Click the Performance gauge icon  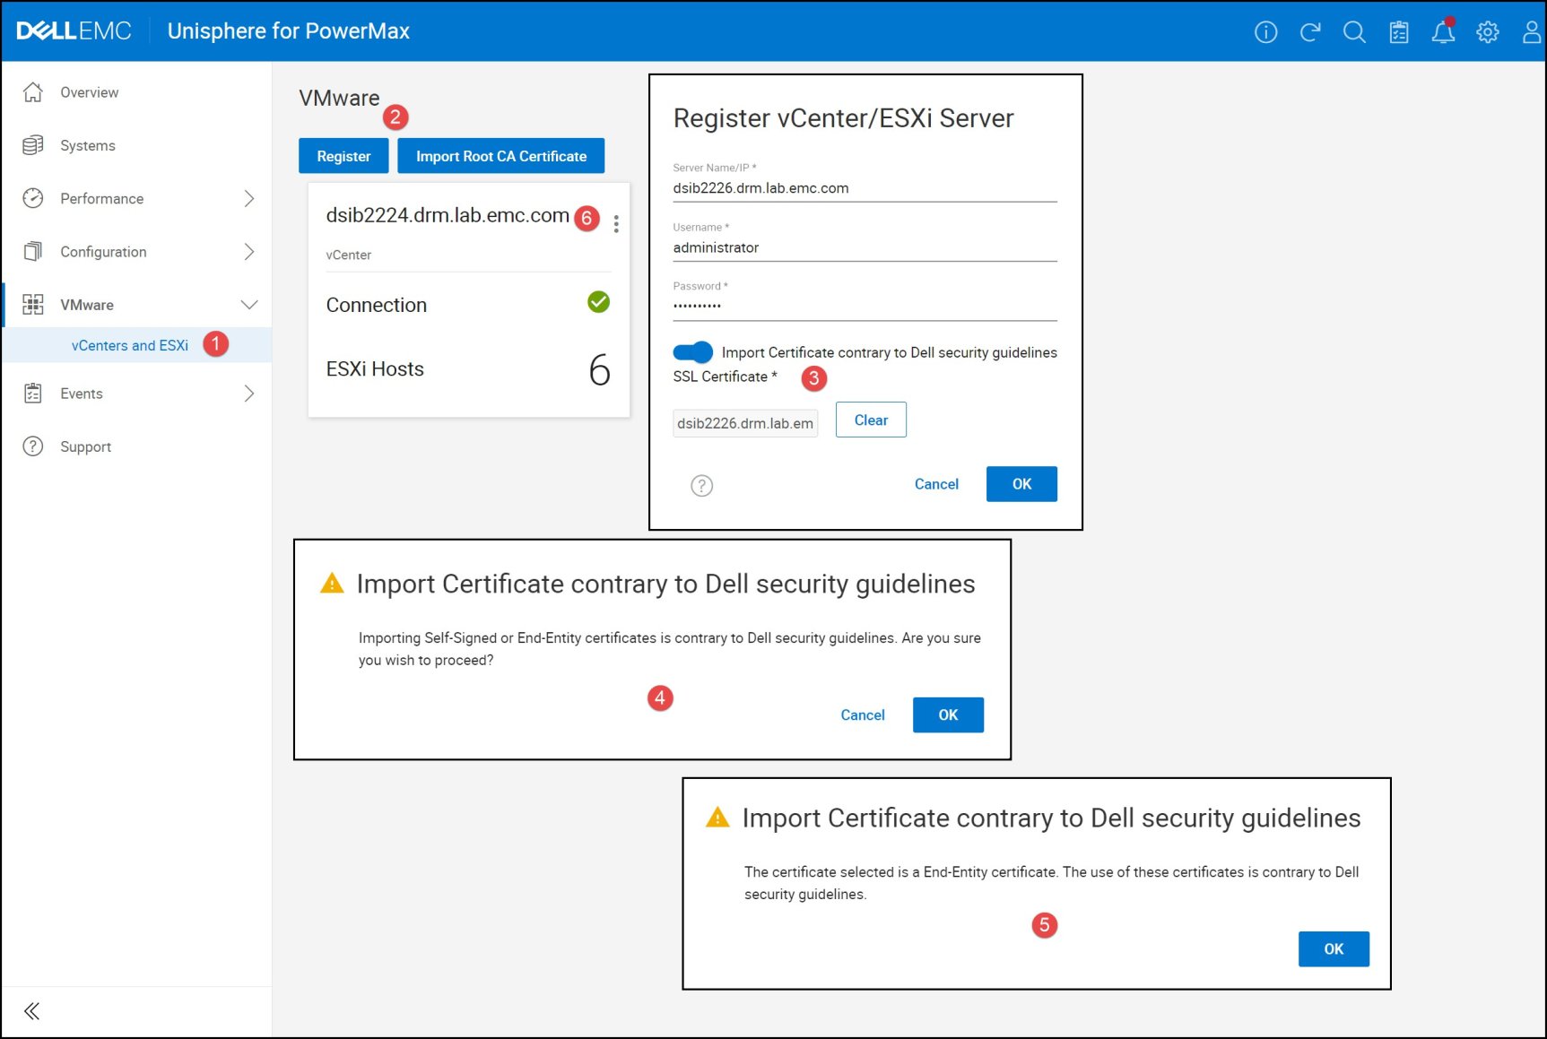tap(33, 198)
